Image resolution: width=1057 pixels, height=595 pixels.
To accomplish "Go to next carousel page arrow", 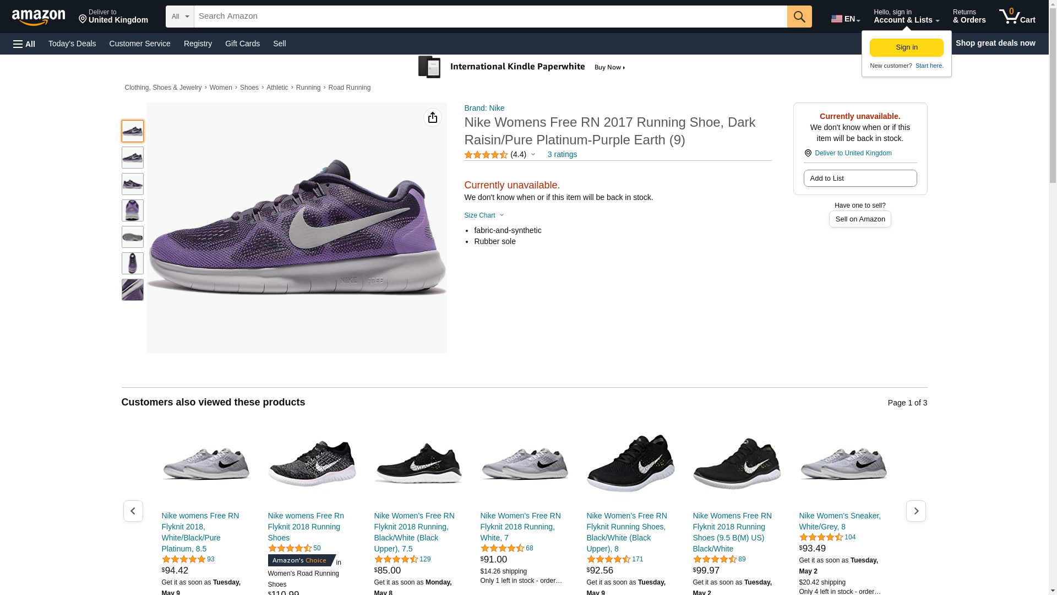I will click(x=916, y=511).
